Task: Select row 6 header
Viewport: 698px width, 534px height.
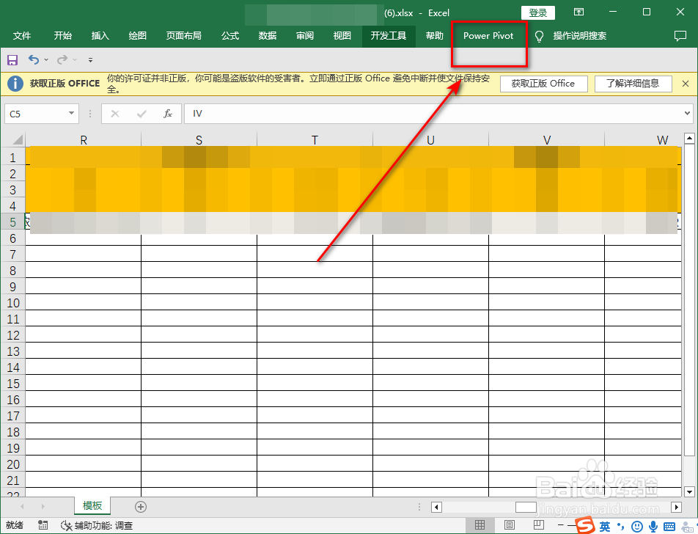Action: (13, 238)
